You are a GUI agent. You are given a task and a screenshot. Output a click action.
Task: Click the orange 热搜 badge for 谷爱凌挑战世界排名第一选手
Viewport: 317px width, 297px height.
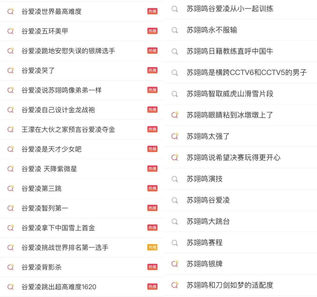click(x=152, y=247)
